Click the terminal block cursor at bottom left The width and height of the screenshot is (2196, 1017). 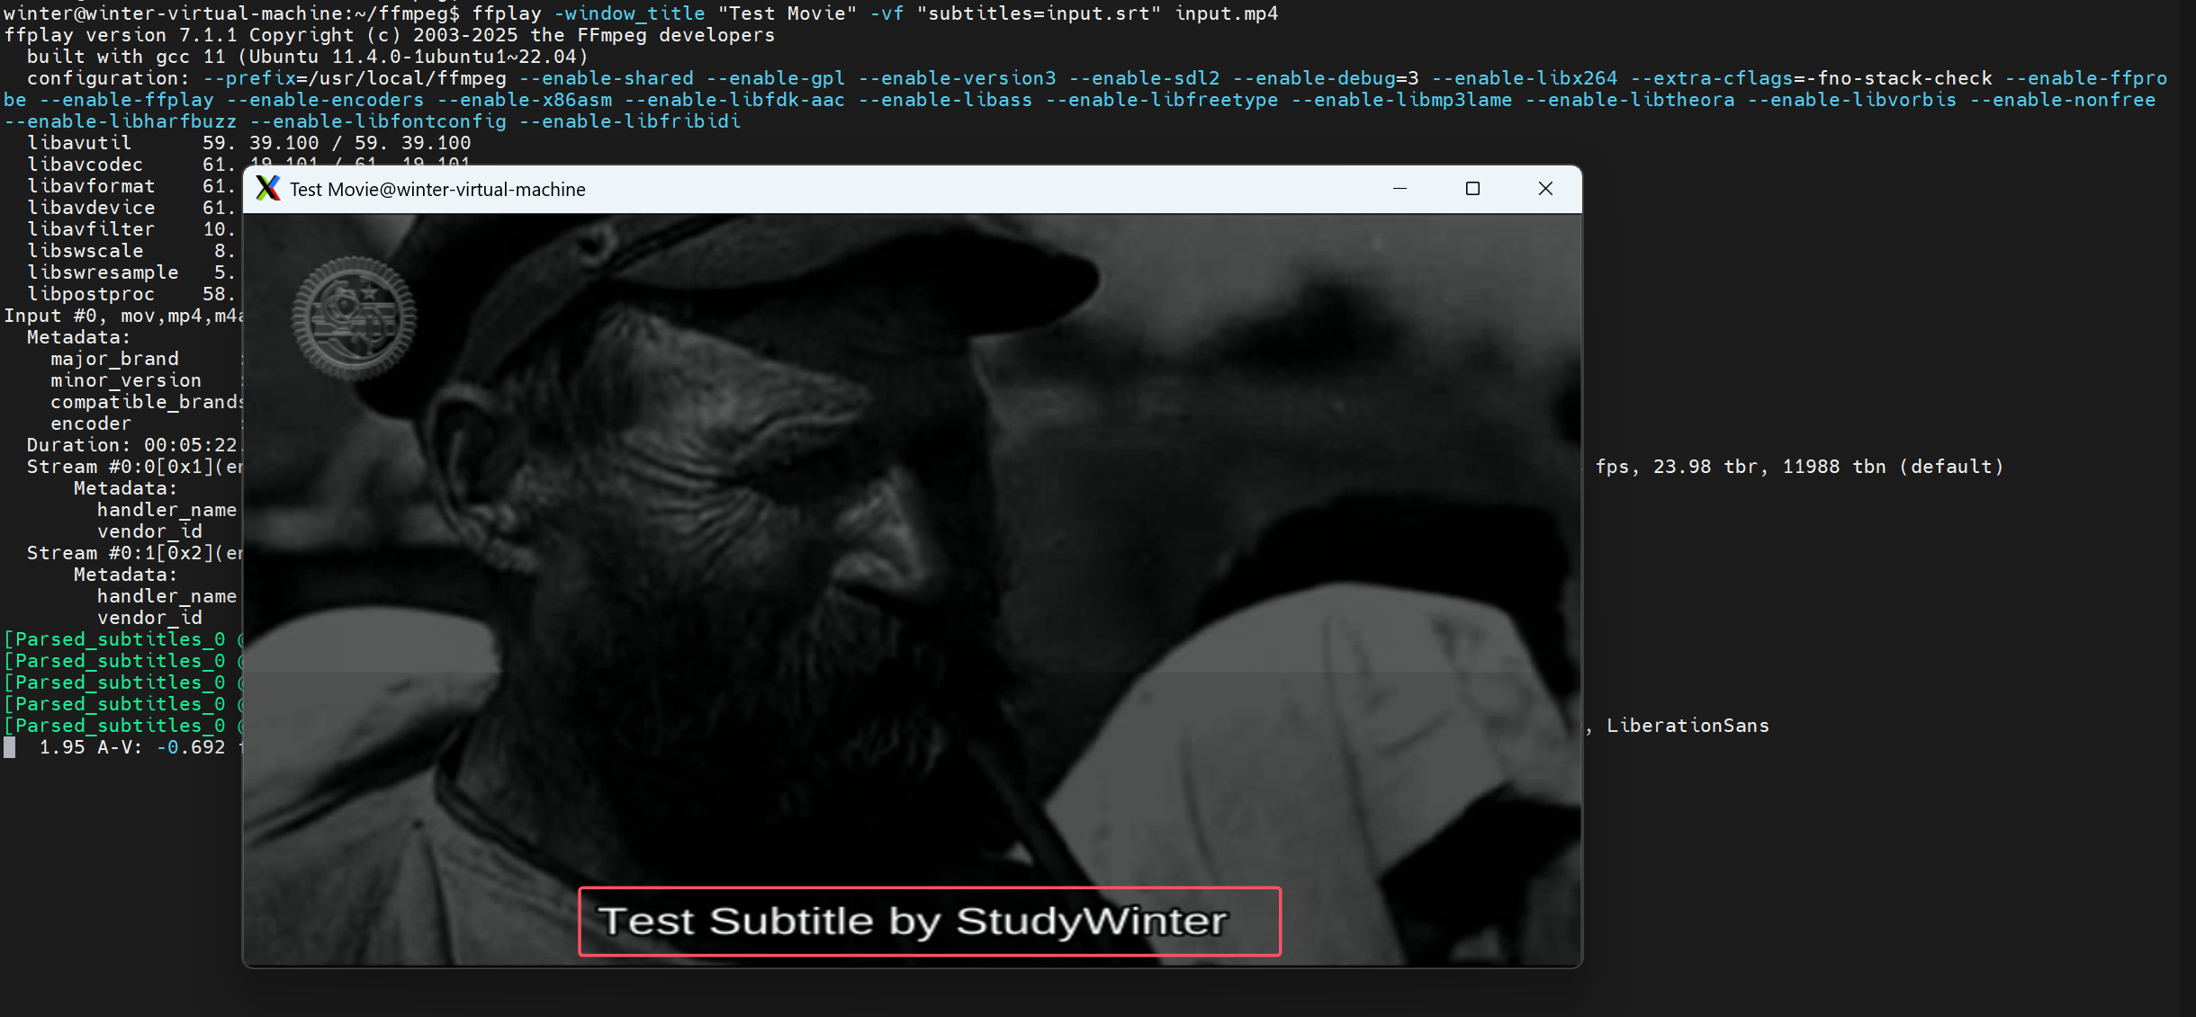[x=10, y=747]
